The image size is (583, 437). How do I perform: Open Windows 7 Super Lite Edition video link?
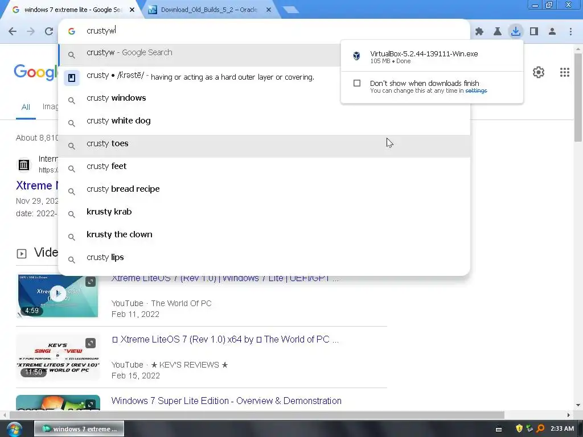(x=226, y=401)
